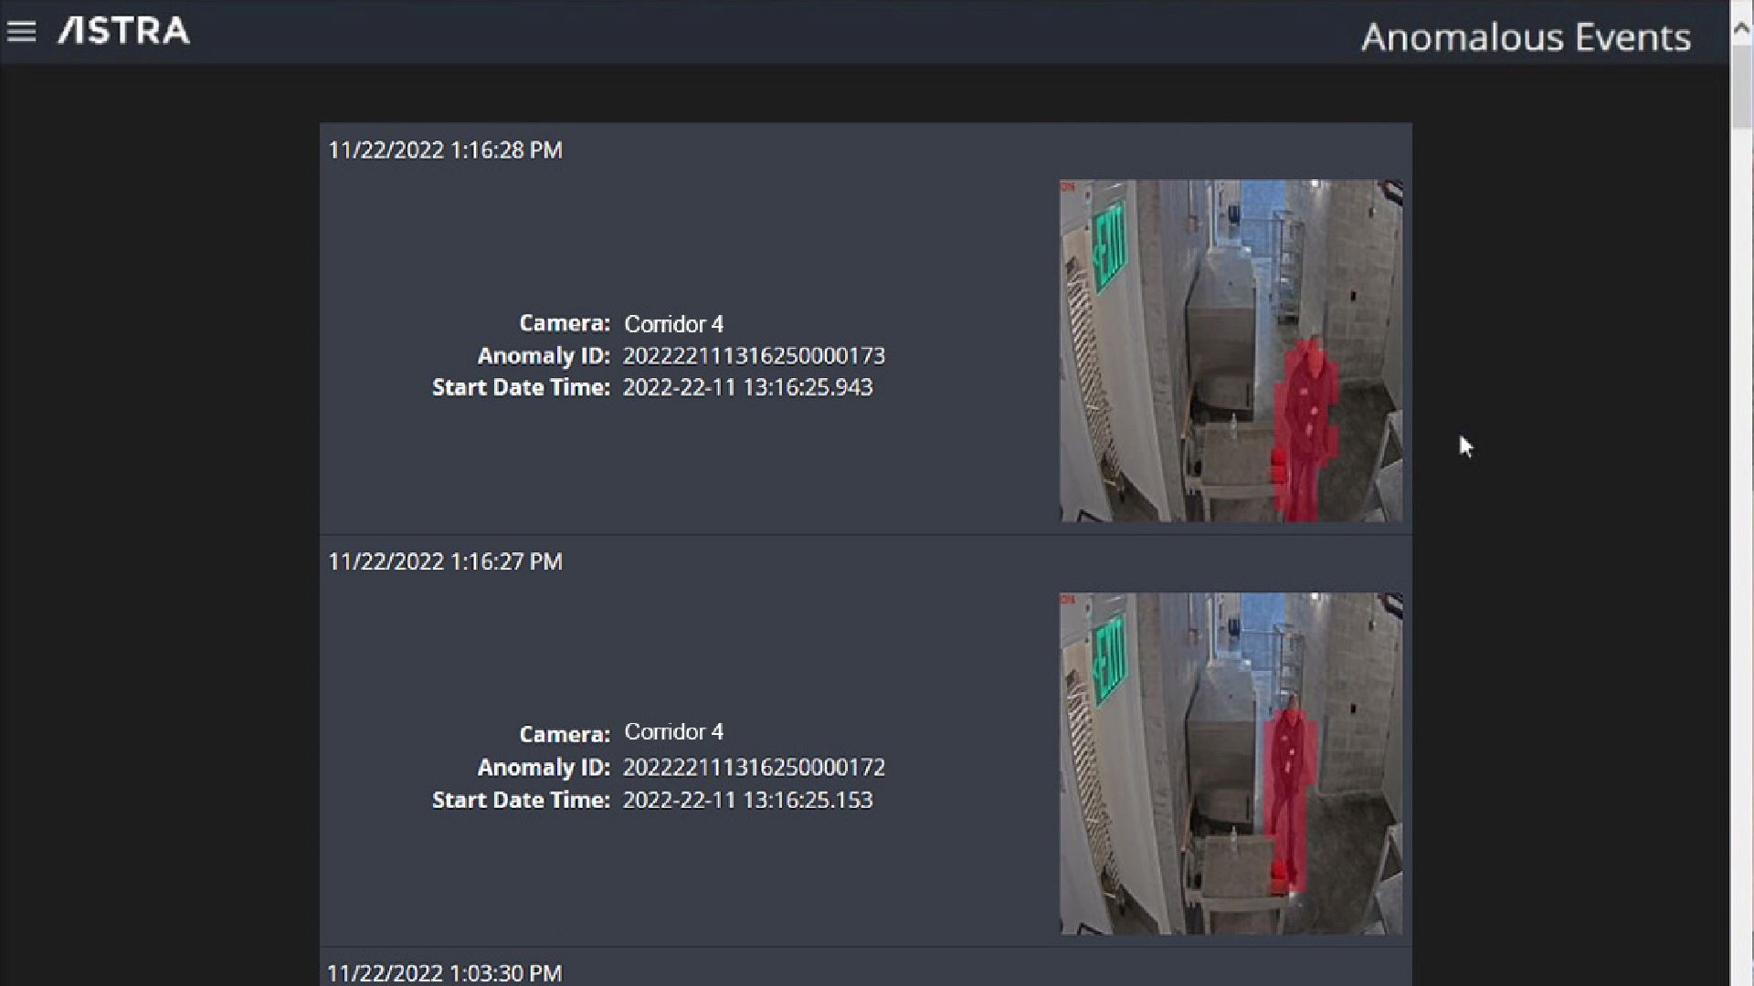Select start time 2022-22-11 13:16:25.943

pos(747,387)
